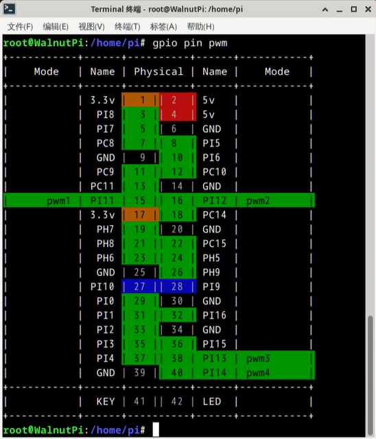The image size is (376, 439).
Task: Click the cursor at the bottom prompt
Action: coord(156,430)
